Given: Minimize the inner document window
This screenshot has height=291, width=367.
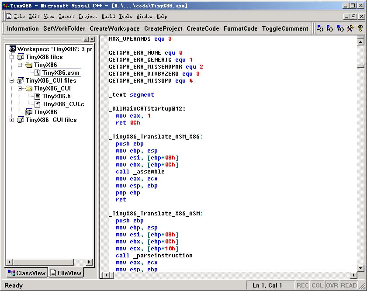Looking at the screenshot, I should (x=347, y=17).
